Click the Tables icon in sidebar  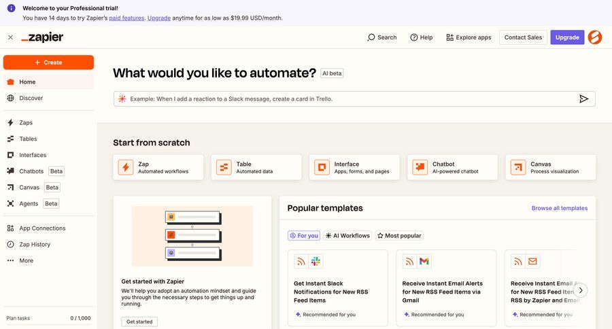tap(10, 139)
